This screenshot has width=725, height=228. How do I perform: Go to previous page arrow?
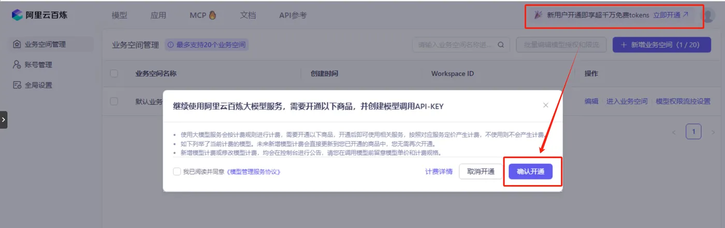(674, 132)
